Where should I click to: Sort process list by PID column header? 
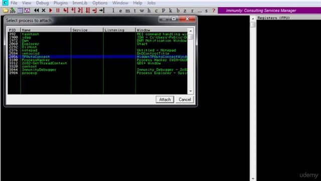[14, 30]
